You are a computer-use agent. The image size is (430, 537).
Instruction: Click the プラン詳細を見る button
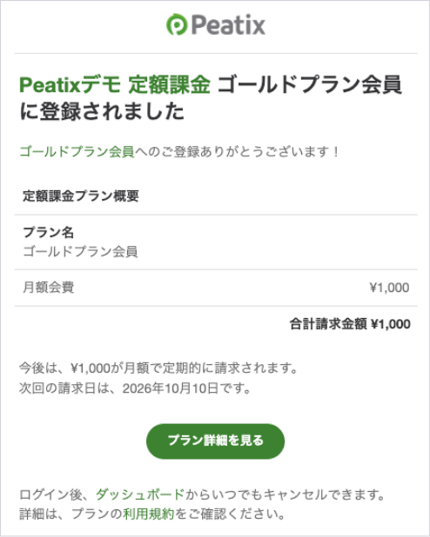[216, 441]
